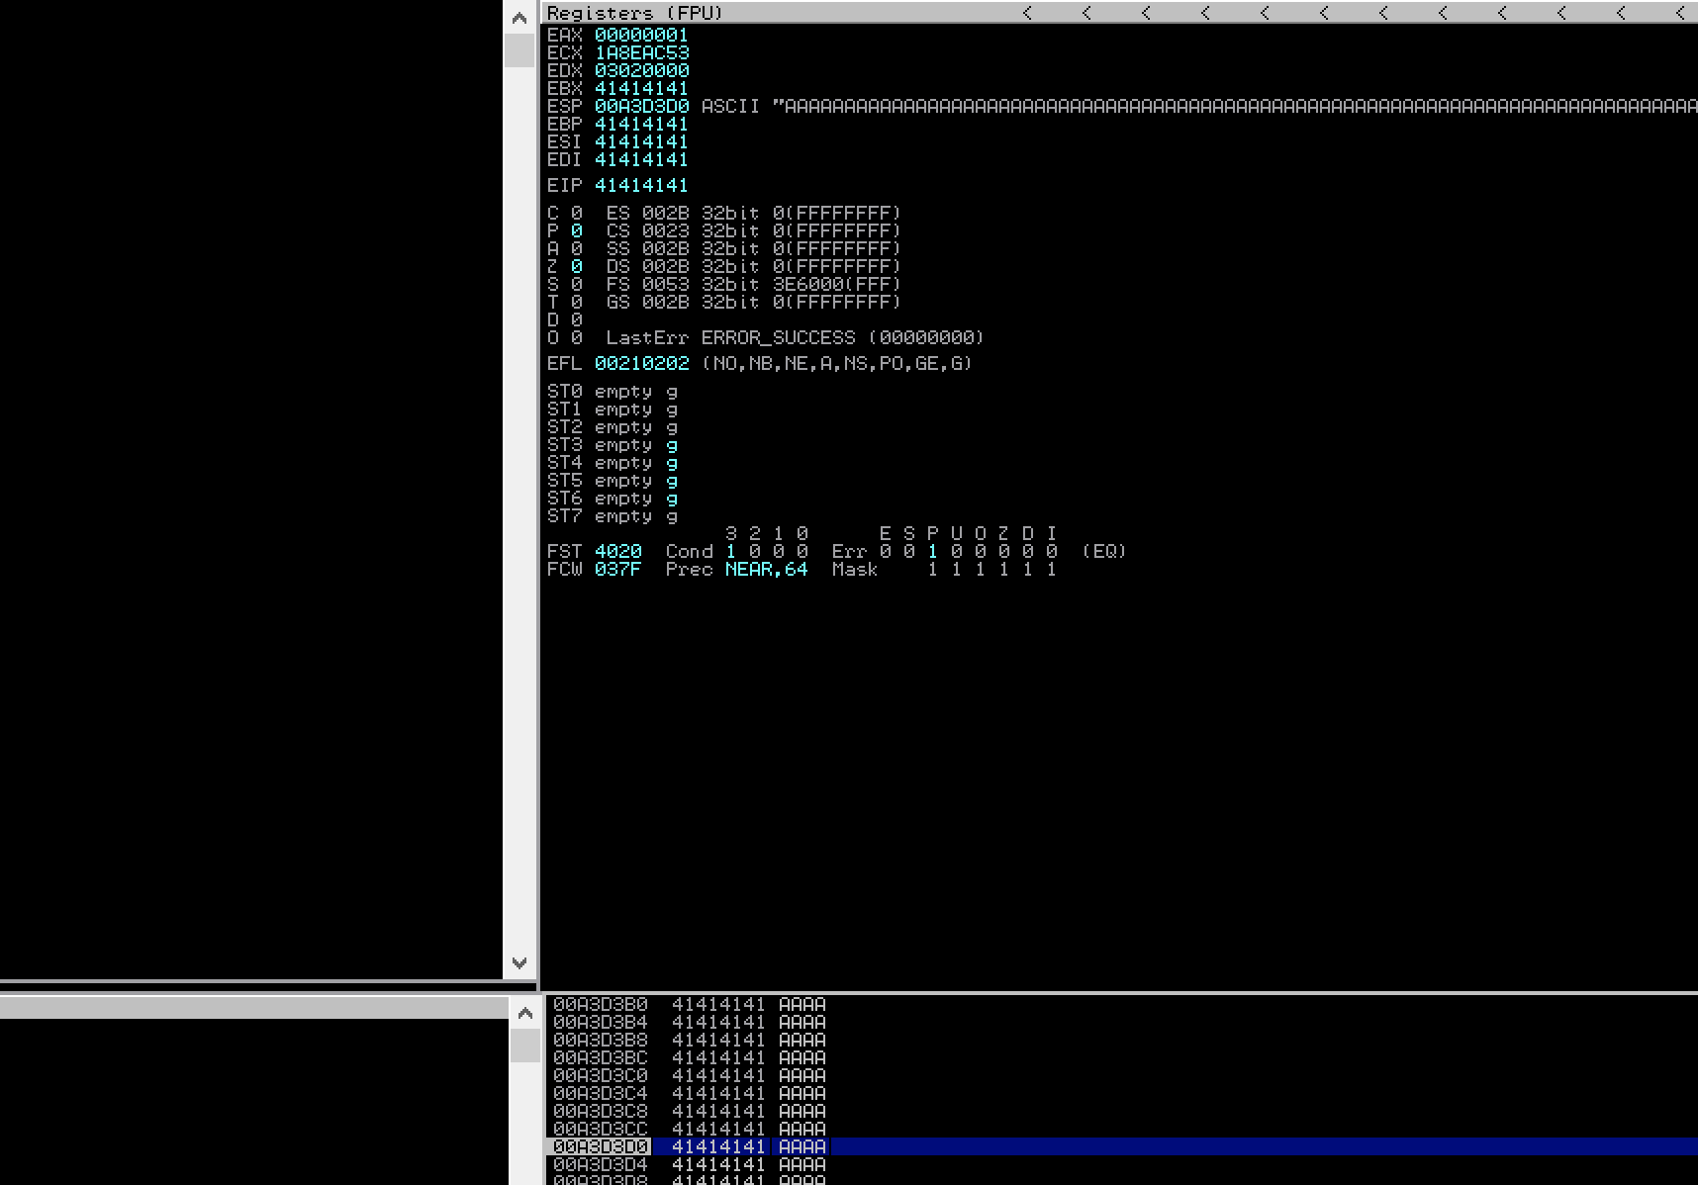This screenshot has height=1185, width=1698.
Task: Toggle the P flag value
Action: 576,231
